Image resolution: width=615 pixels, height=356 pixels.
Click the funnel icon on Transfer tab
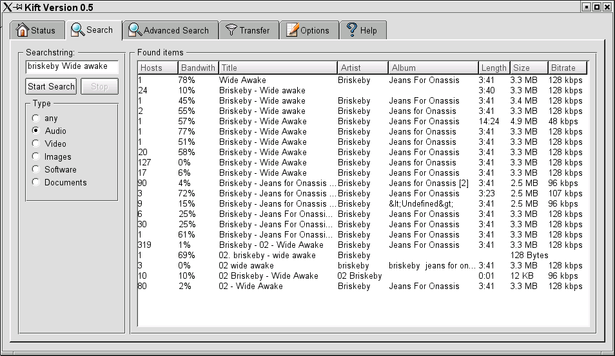point(231,30)
